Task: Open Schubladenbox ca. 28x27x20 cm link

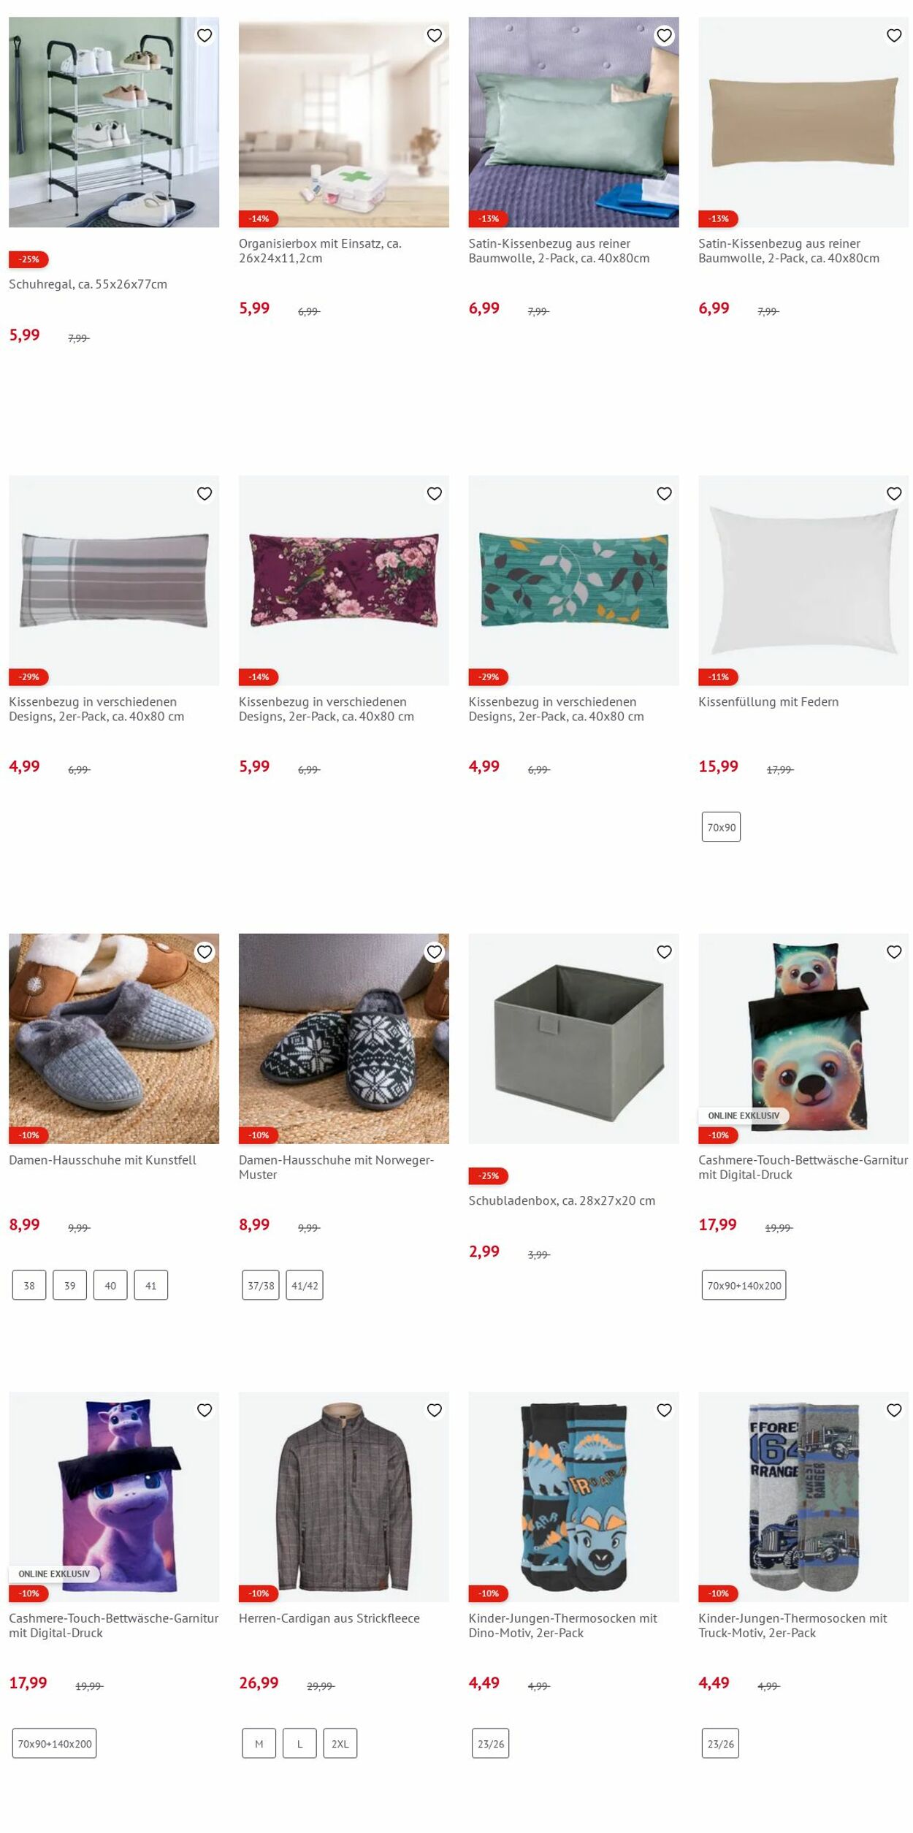Action: pos(562,1200)
